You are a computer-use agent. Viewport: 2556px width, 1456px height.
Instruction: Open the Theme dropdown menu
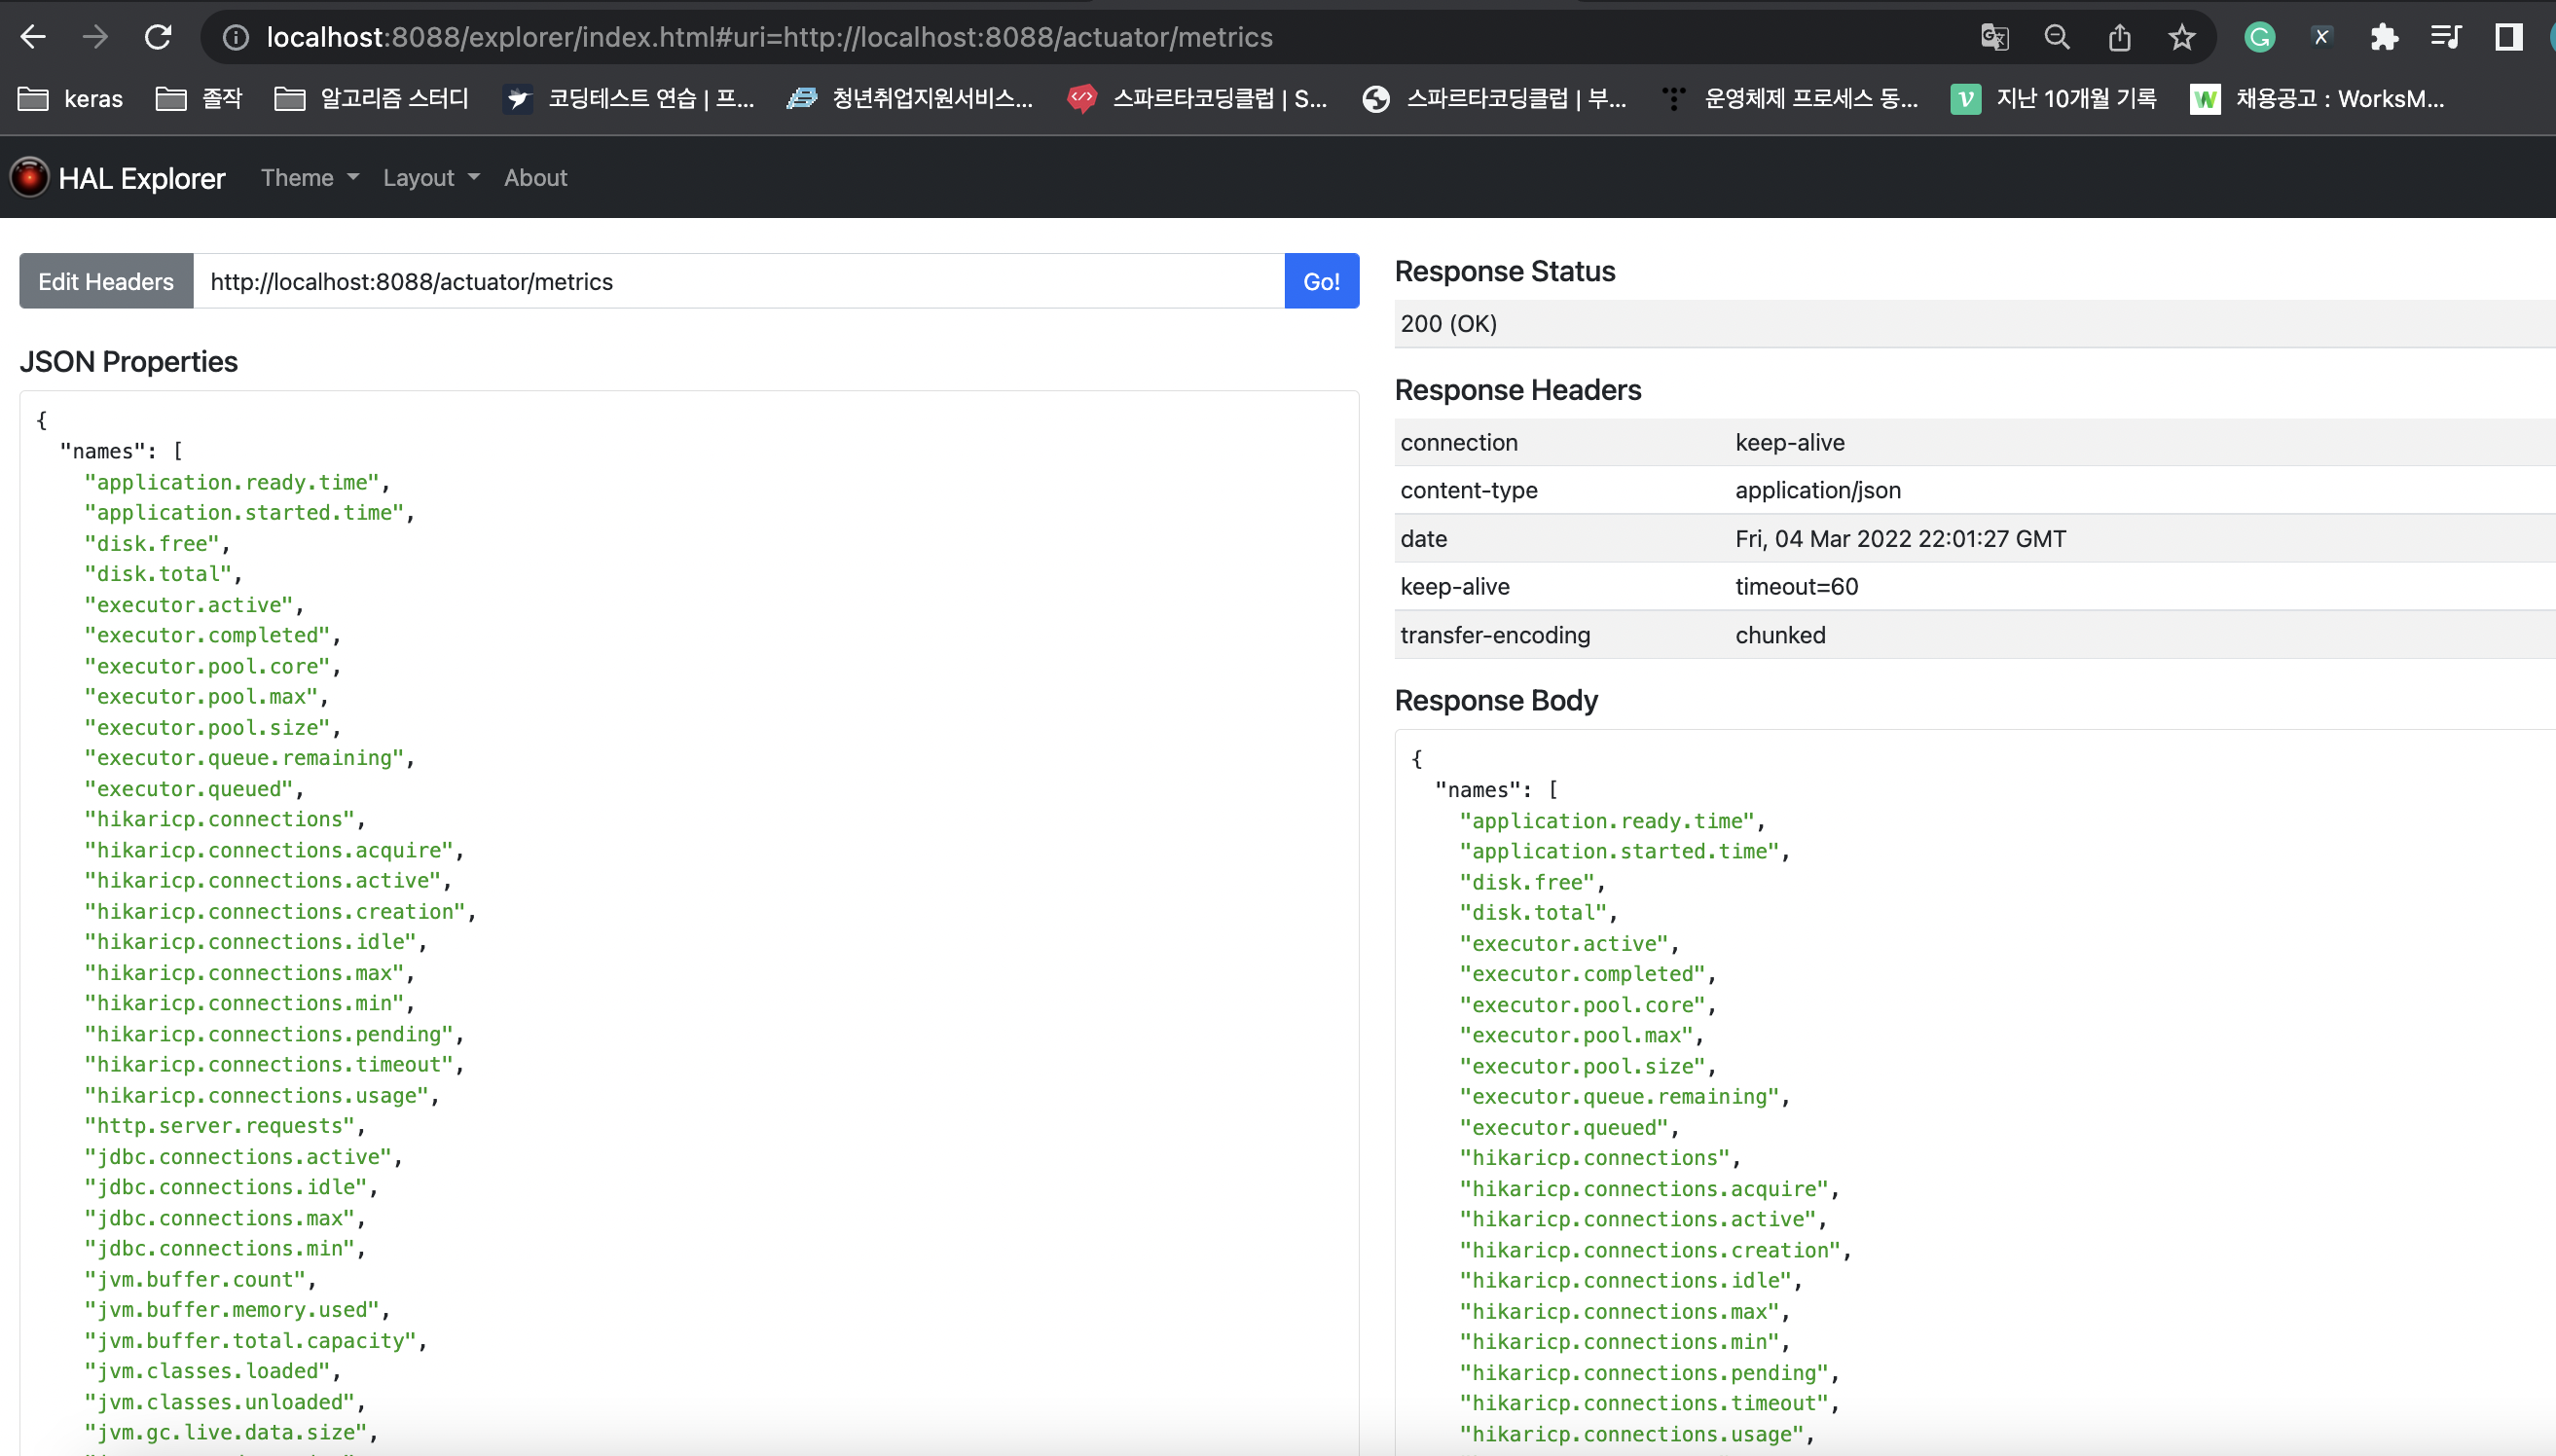coord(309,177)
